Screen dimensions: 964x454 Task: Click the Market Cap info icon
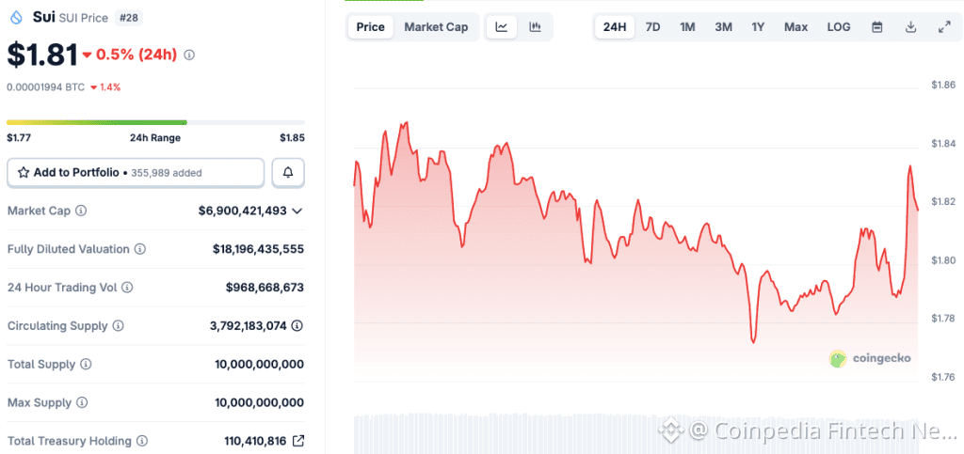click(x=81, y=211)
